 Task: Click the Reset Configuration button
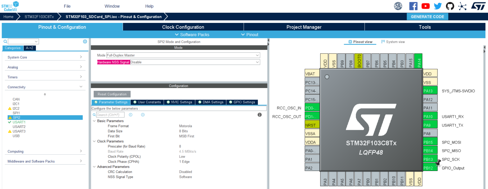tap(112, 94)
